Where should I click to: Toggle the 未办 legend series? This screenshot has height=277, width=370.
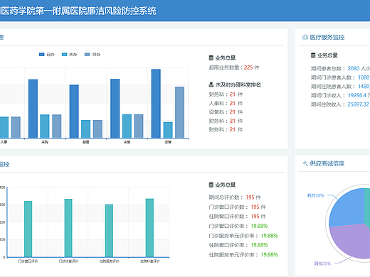69,55
